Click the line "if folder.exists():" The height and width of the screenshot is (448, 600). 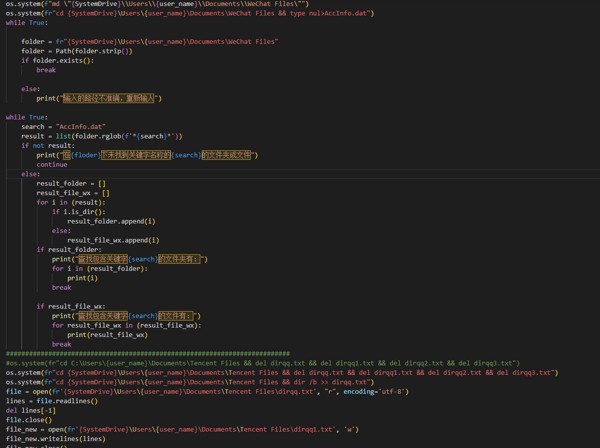pos(58,60)
